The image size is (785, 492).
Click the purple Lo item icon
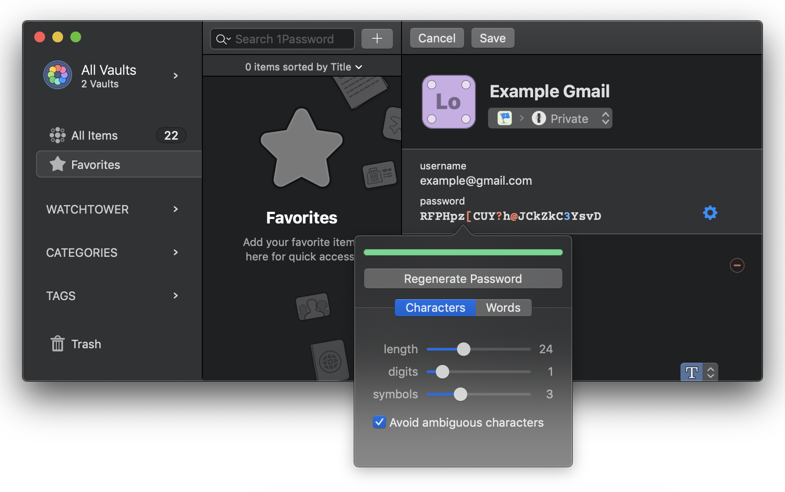449,102
